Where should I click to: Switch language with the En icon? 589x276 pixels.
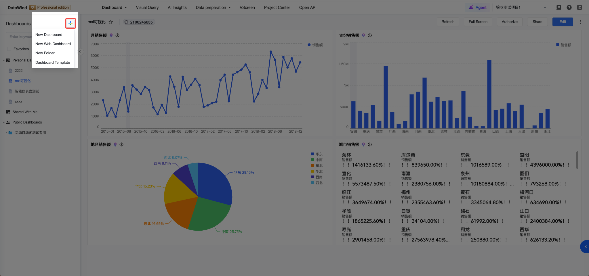579,7
